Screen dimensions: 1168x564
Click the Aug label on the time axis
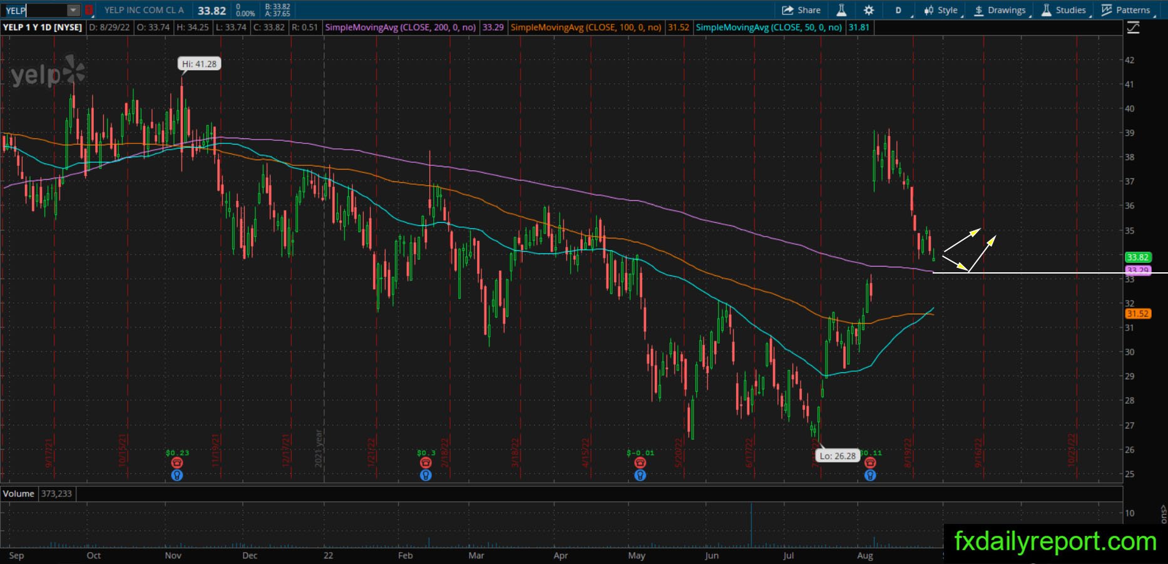pyautogui.click(x=865, y=555)
